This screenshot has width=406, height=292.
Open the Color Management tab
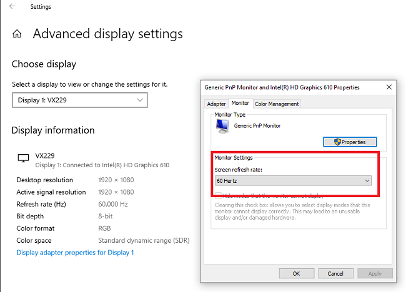pyautogui.click(x=277, y=104)
